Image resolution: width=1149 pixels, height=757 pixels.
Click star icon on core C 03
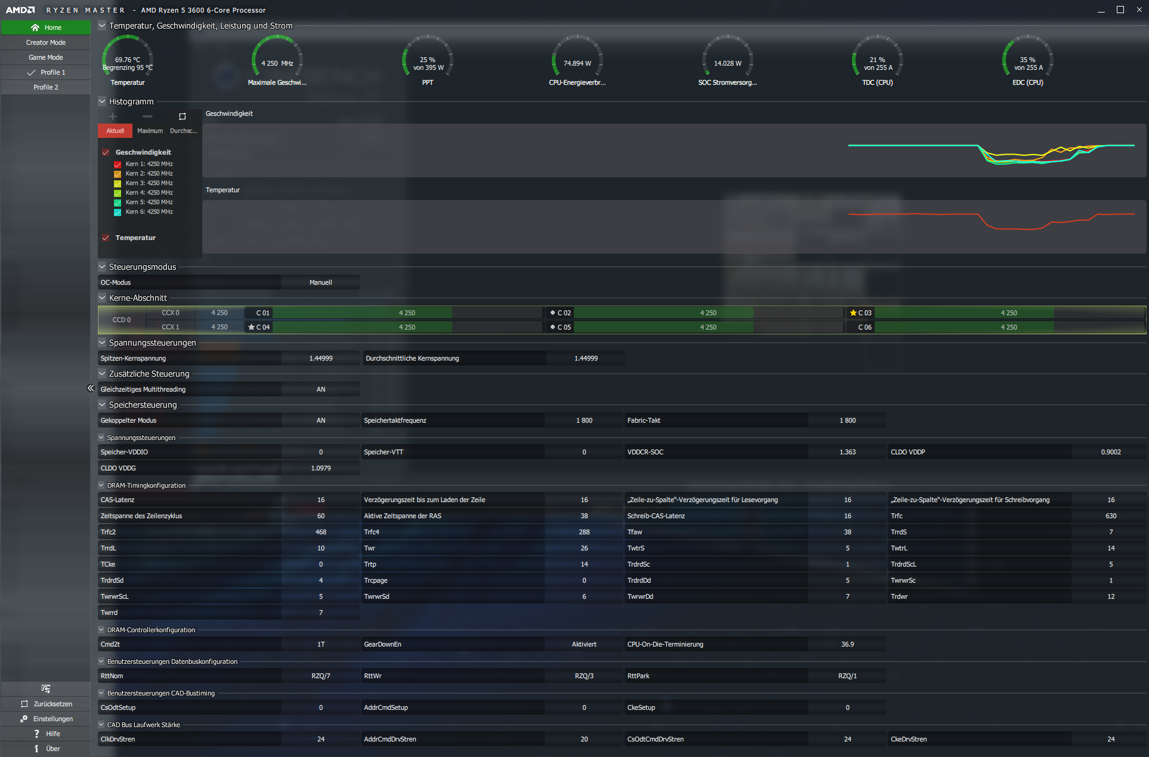click(x=853, y=313)
